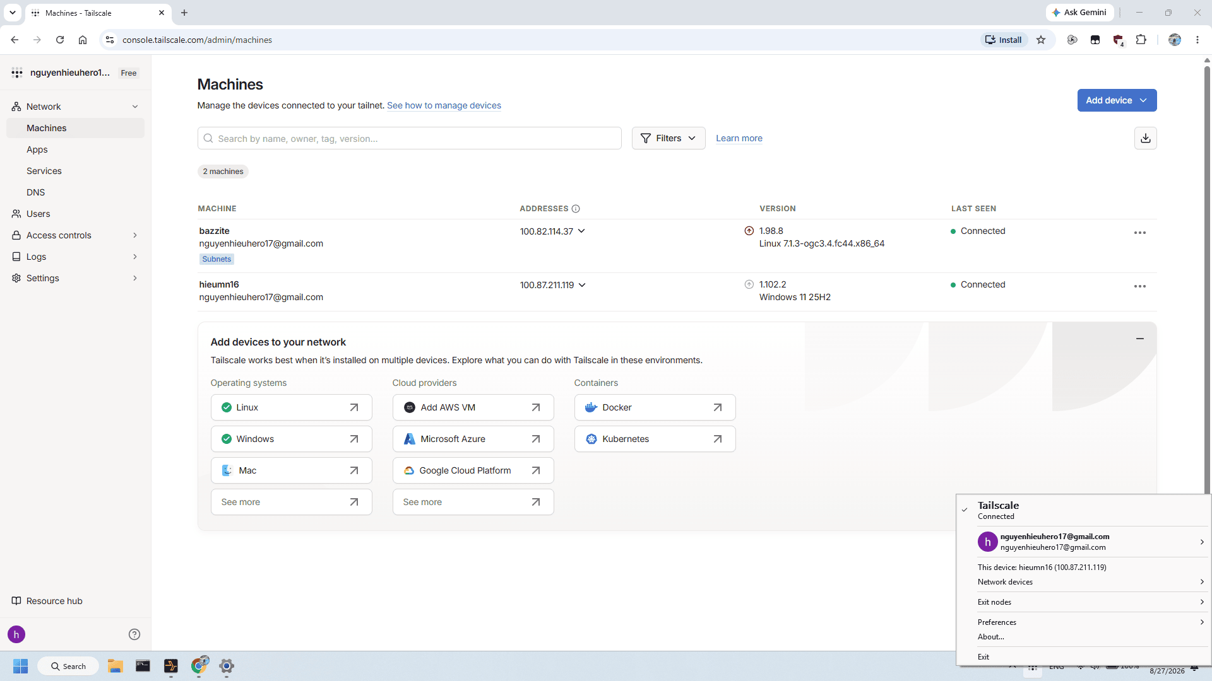Screen dimensions: 1212x681
Task: Click the Install app button in address bar
Action: (1004, 40)
